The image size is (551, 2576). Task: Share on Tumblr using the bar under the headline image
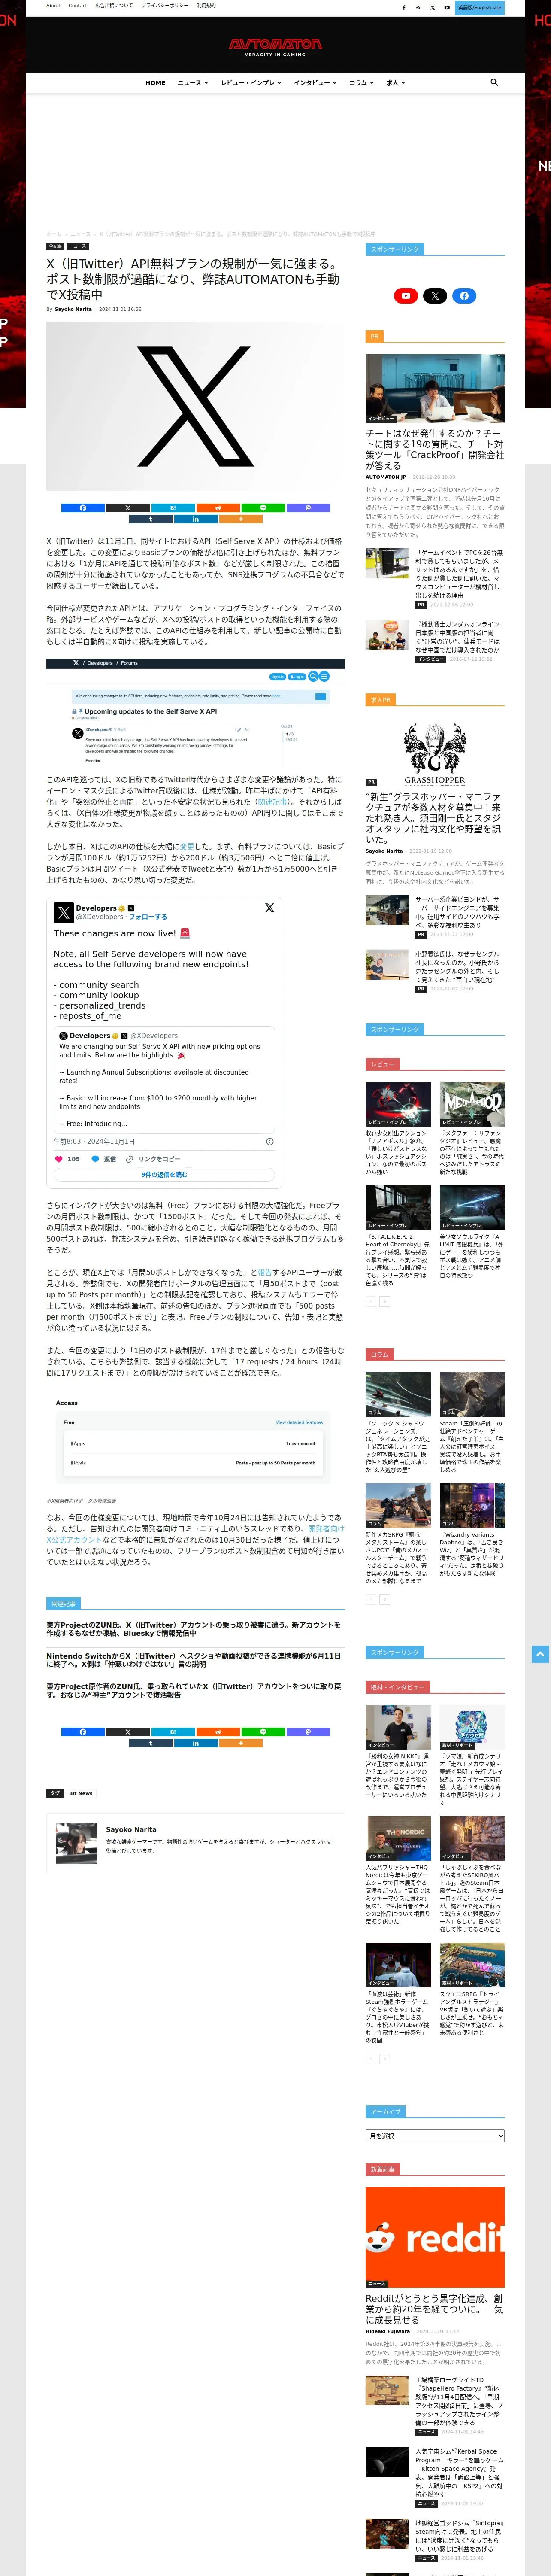[150, 519]
